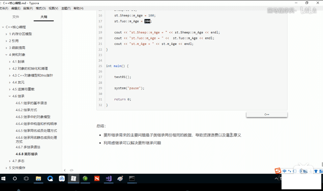Screen dimensions: 323x191
Task: Show hidden system tray icons
Action: click(x=276, y=179)
